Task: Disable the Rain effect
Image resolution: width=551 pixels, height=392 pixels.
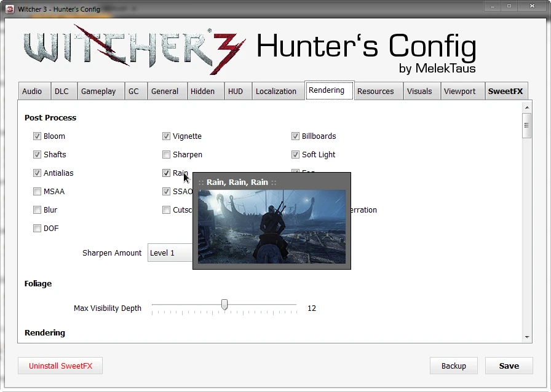Action: pos(166,173)
